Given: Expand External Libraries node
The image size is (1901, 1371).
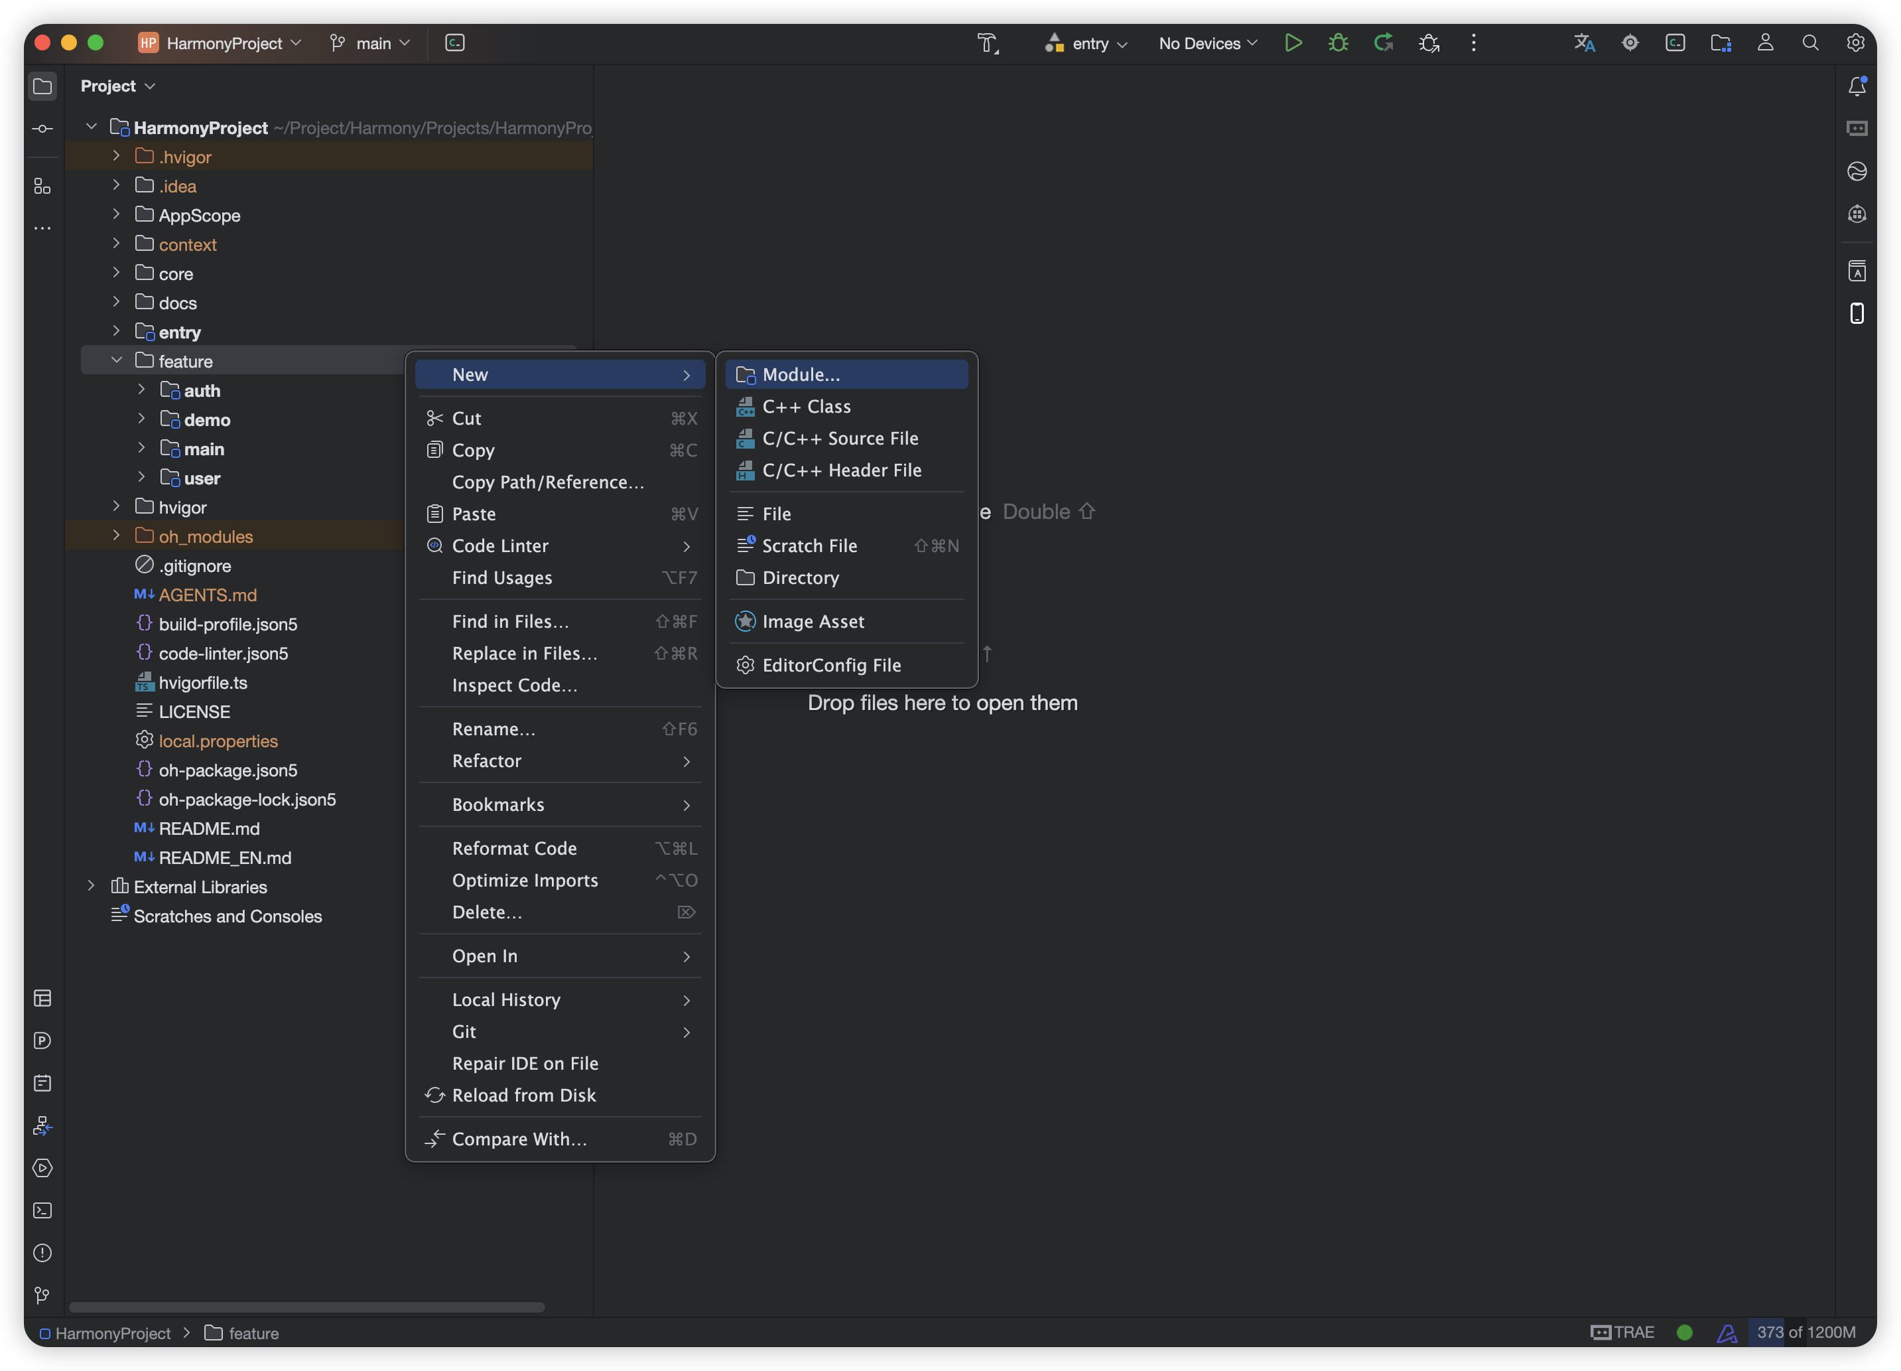Looking at the screenshot, I should pos(92,885).
